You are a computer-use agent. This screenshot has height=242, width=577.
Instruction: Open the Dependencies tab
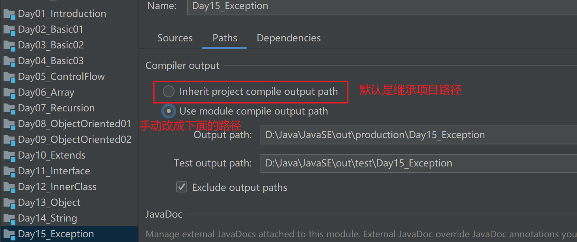click(288, 38)
